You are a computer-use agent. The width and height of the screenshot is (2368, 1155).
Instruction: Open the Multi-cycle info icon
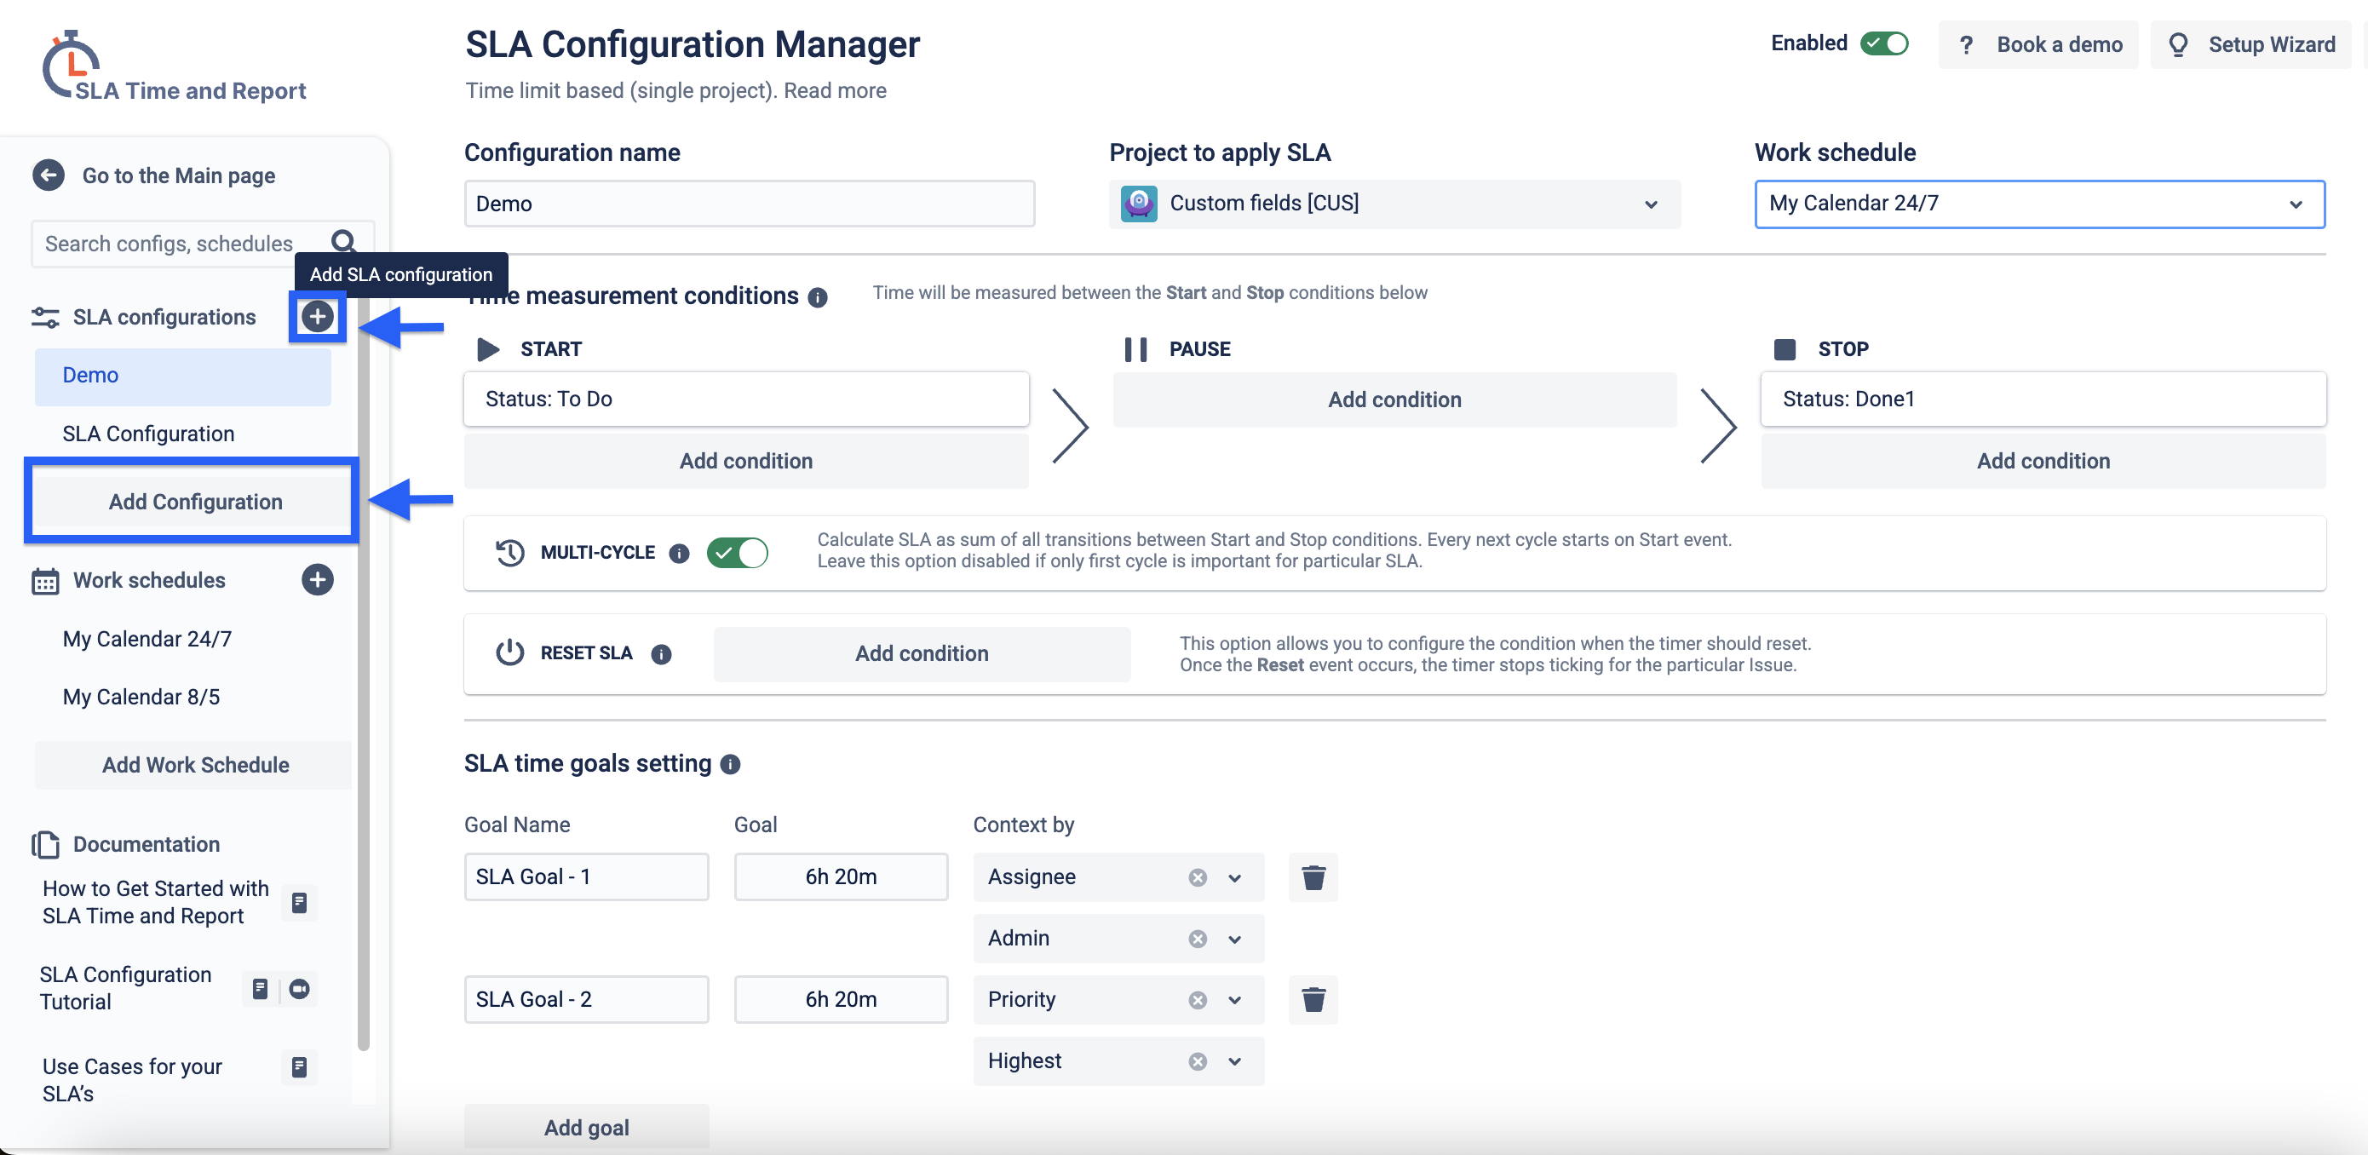680,553
